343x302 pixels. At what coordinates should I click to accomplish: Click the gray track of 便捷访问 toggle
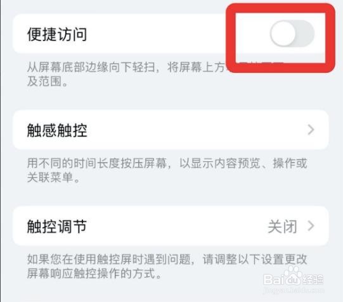coord(305,34)
